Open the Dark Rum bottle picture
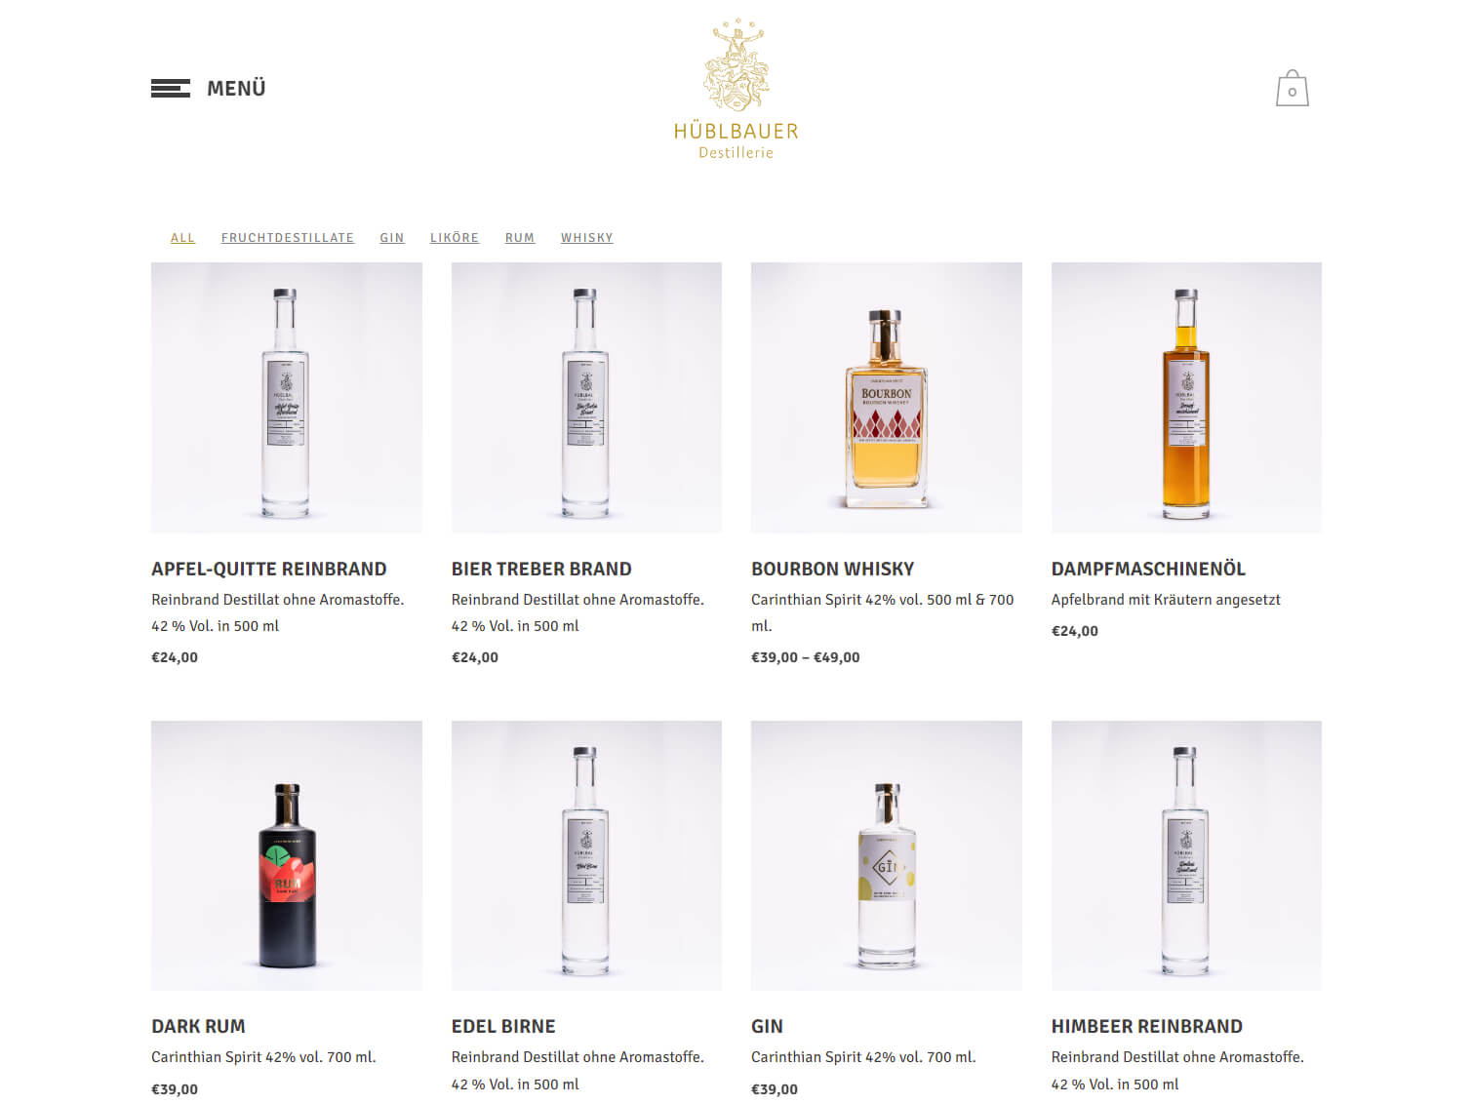This screenshot has width=1473, height=1104. [x=287, y=855]
